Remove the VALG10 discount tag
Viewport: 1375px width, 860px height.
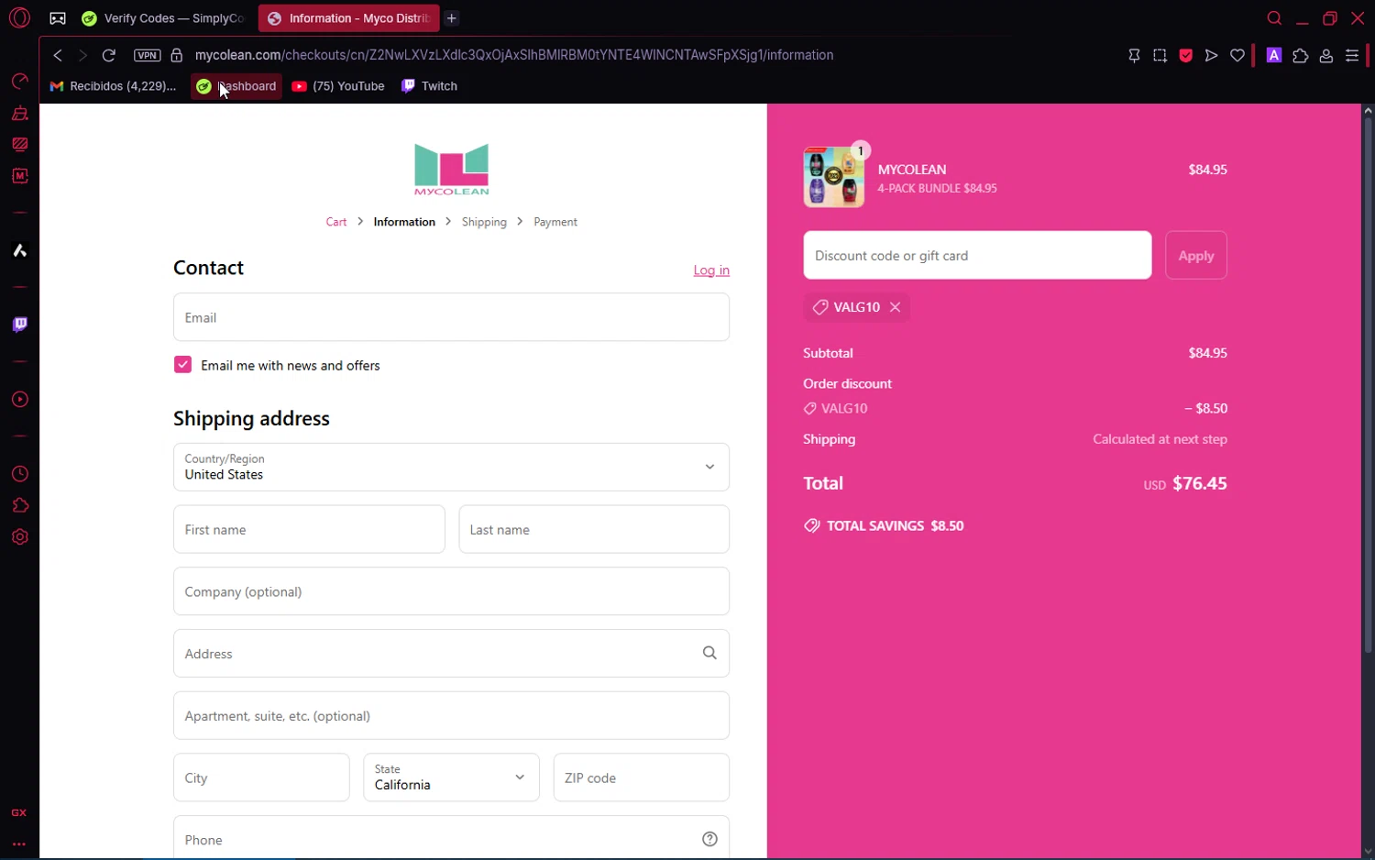(895, 307)
